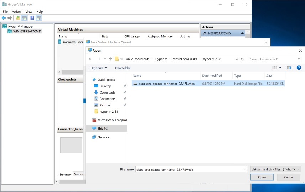This screenshot has height=192, width=305.
Task: Click the Help icon in Hyper-V toolbar
Action: point(32,18)
